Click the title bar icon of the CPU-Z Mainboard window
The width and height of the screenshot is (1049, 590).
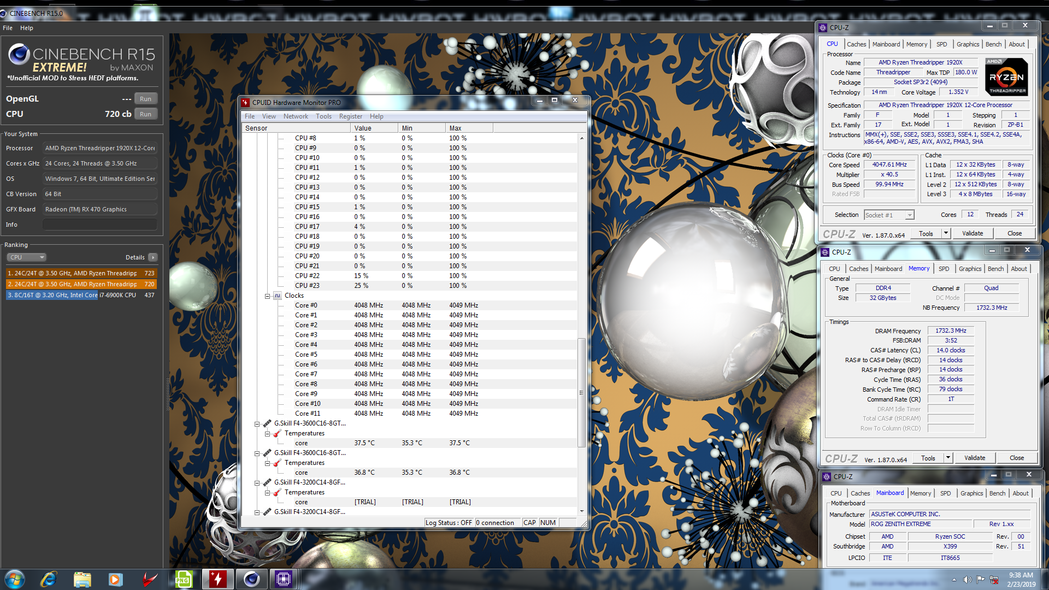(x=827, y=477)
